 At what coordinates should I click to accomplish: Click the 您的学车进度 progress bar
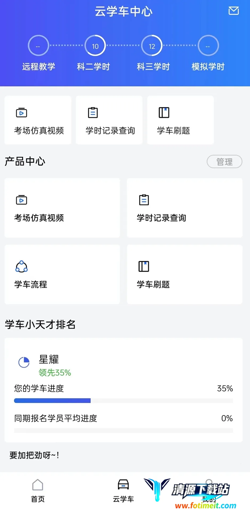coord(123,401)
